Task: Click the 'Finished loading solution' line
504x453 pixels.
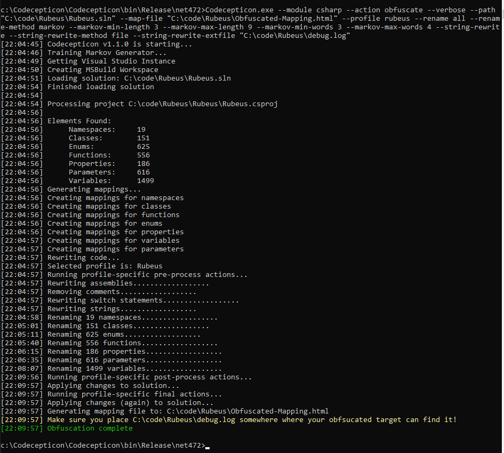Action: point(77,87)
